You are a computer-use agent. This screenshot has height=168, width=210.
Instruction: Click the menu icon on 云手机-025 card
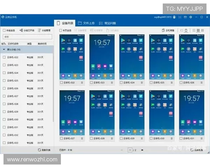[172, 83]
